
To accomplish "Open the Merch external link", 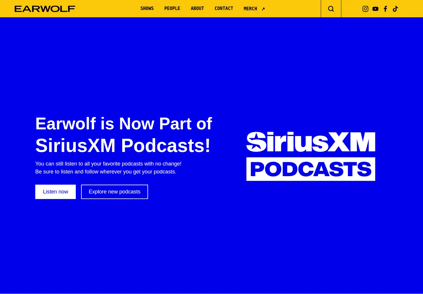I will pos(254,9).
